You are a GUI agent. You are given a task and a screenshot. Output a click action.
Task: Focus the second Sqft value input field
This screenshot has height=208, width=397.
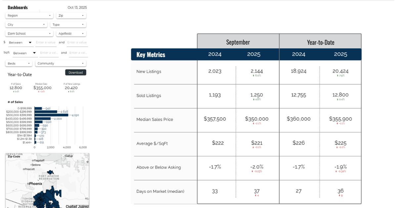78,53
